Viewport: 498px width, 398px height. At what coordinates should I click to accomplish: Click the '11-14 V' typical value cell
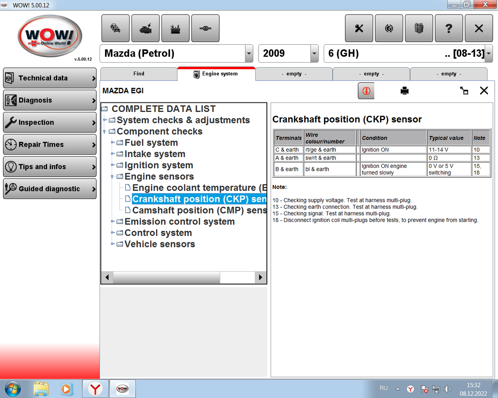449,150
